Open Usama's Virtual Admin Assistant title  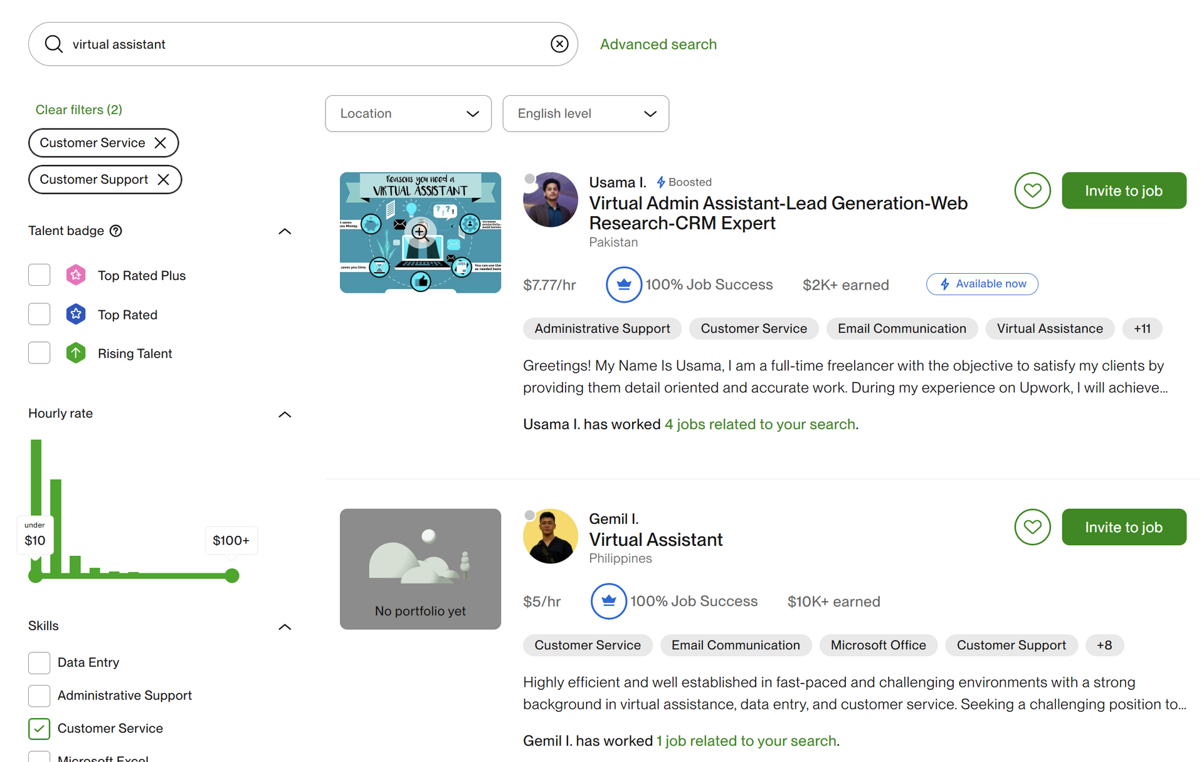click(778, 213)
